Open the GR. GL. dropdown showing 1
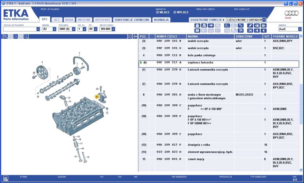Screen dimensions: 304x183 coord(85,29)
